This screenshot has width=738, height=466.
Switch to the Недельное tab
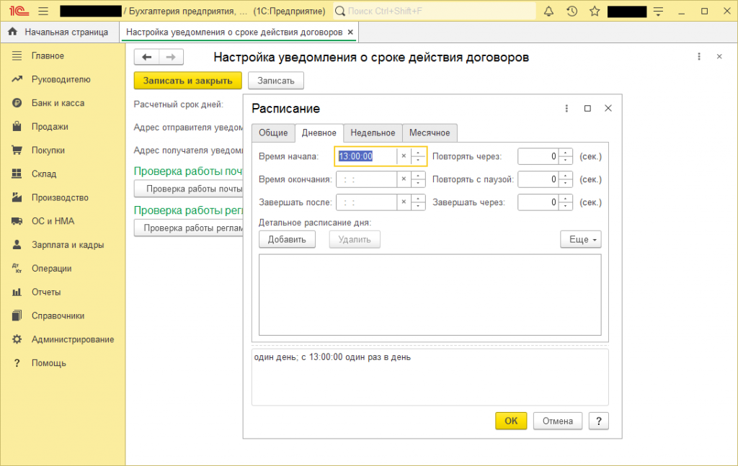click(x=373, y=133)
